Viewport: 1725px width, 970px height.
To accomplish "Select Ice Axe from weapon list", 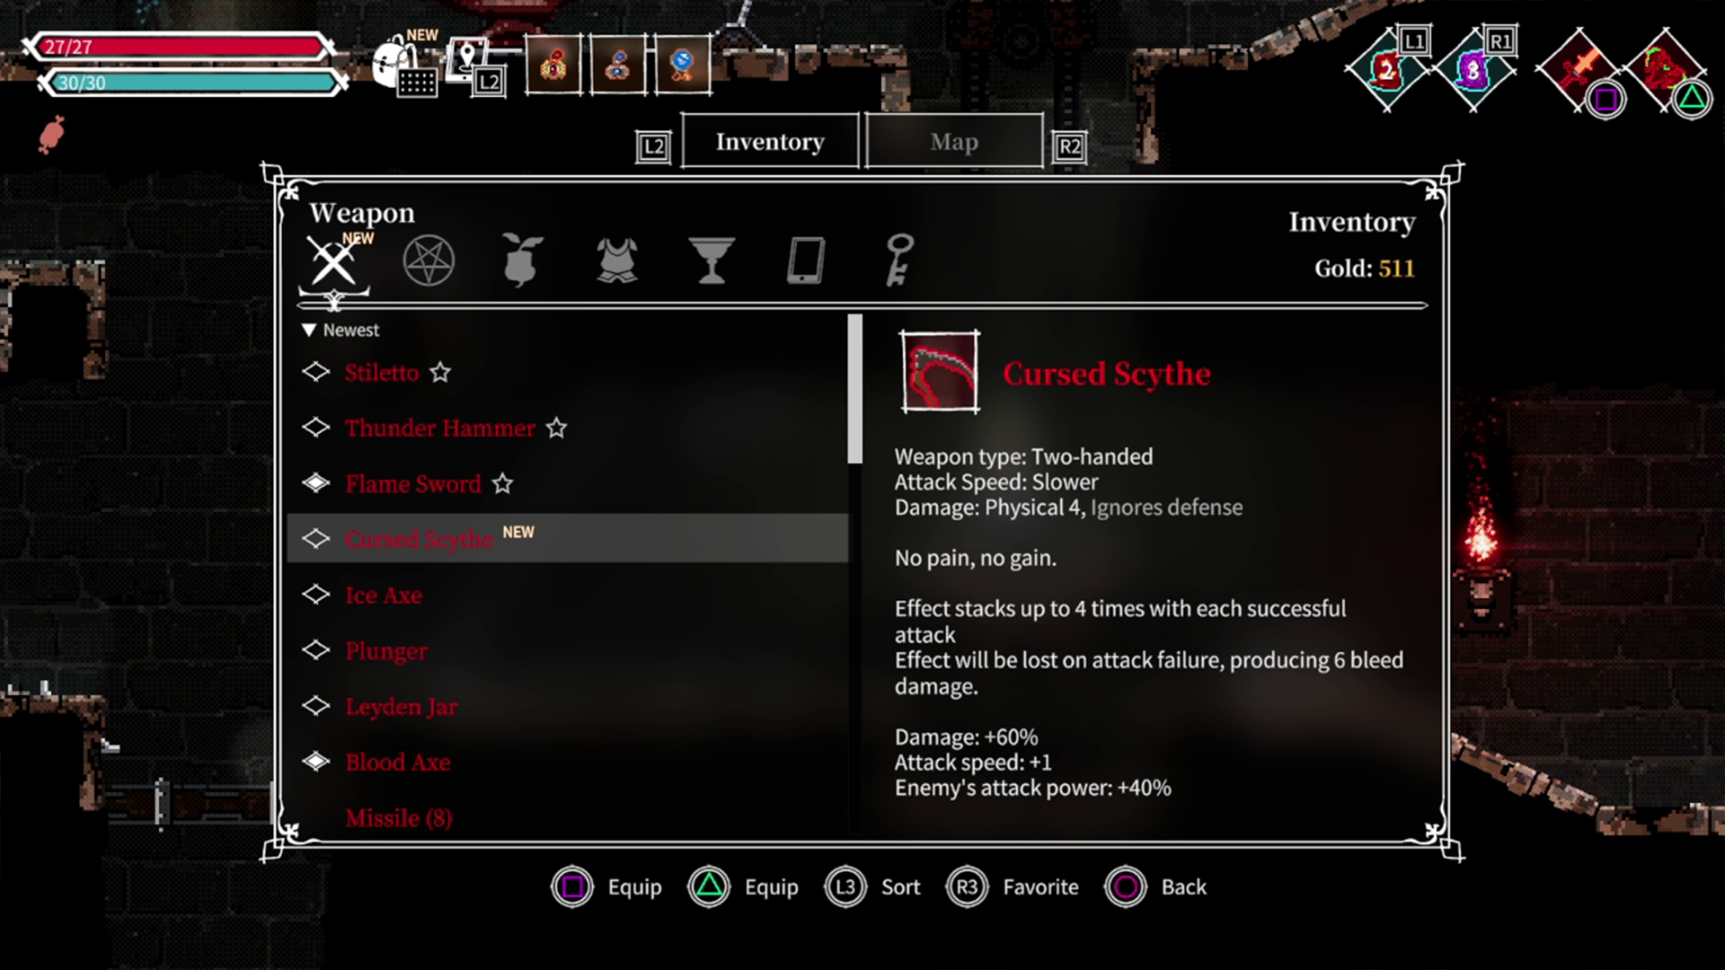I will tap(384, 595).
